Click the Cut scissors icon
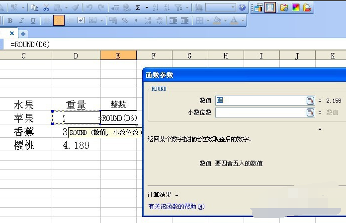The width and height of the screenshot is (346, 223). 46,8
